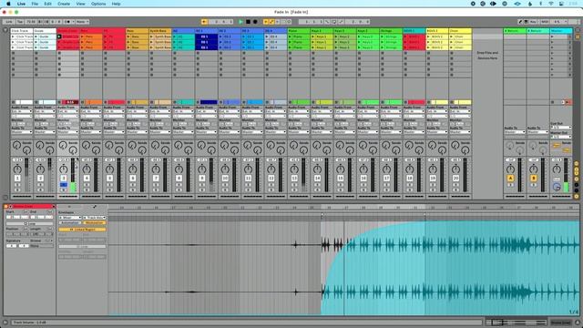Viewport: 583px width, 328px height.
Task: Toggle the In/Out section selector on right edge
Action: tap(577, 163)
